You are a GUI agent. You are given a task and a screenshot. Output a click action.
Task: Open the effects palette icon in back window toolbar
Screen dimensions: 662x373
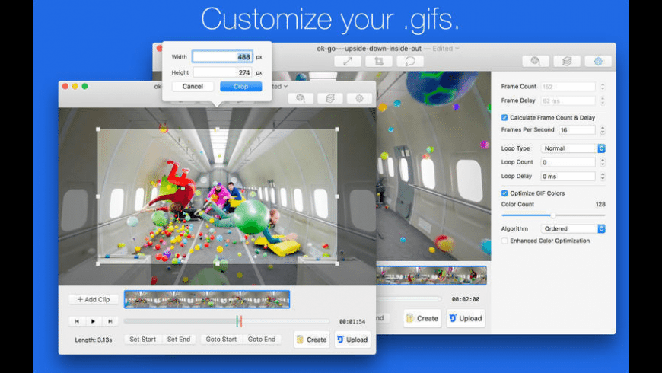pyautogui.click(x=536, y=61)
